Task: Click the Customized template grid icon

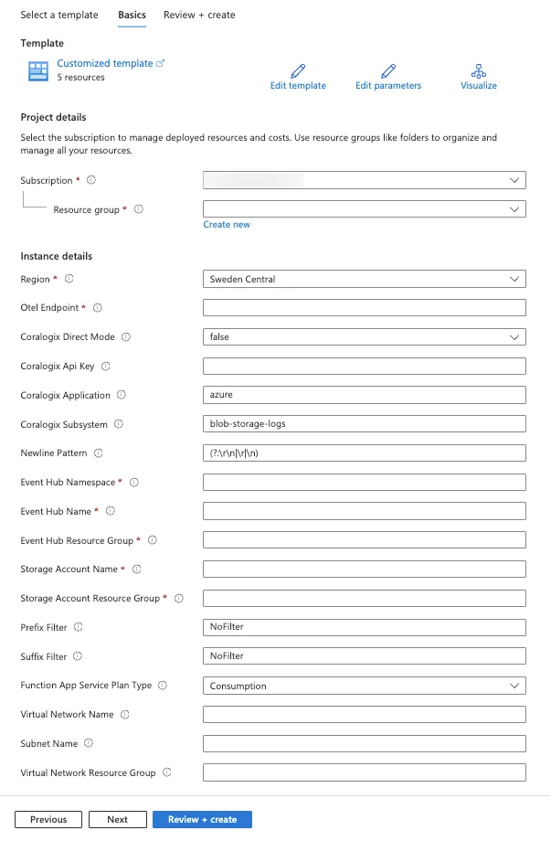Action: tap(38, 70)
